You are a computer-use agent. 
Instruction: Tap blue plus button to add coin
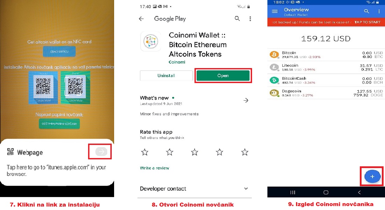(x=372, y=176)
